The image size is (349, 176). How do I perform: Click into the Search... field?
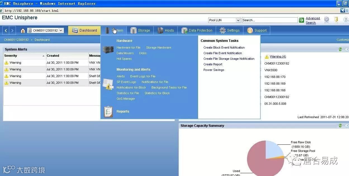pyautogui.click(x=270, y=20)
